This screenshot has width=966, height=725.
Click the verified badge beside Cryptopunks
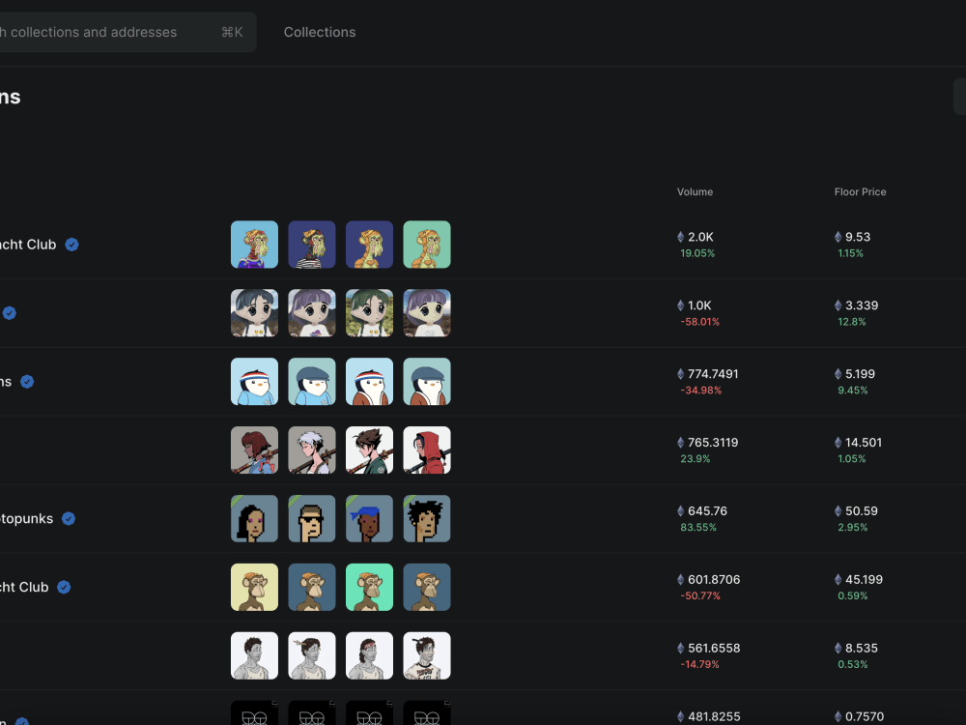point(68,518)
